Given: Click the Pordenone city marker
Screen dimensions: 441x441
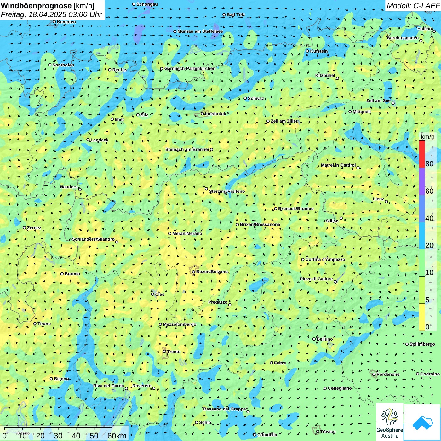Looking at the screenshot, I should coord(374,374).
